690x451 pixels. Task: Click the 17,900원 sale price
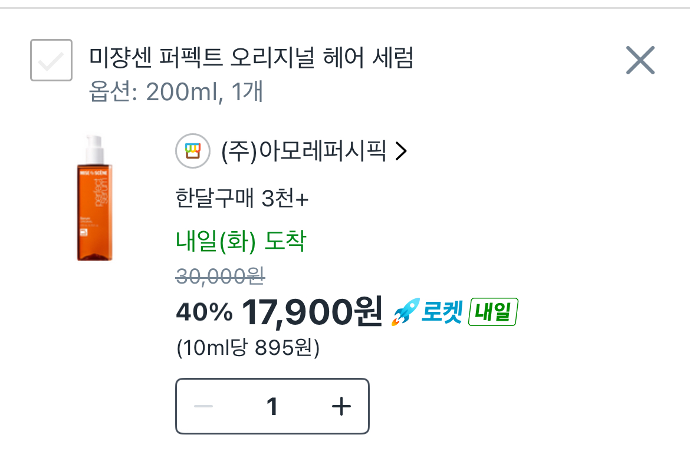point(312,312)
